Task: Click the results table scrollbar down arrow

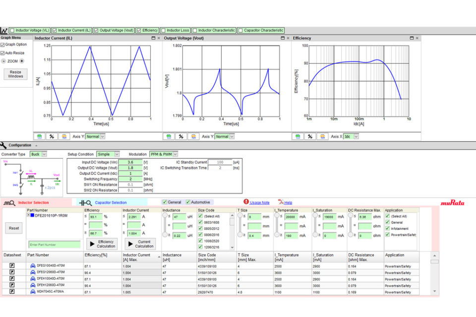Action: (x=435, y=291)
